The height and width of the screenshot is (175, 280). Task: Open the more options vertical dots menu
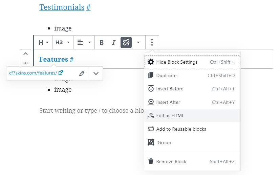pyautogui.click(x=152, y=43)
